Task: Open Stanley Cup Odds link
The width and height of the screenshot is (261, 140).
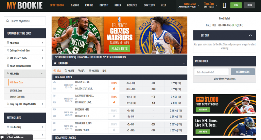Action: 17,97
